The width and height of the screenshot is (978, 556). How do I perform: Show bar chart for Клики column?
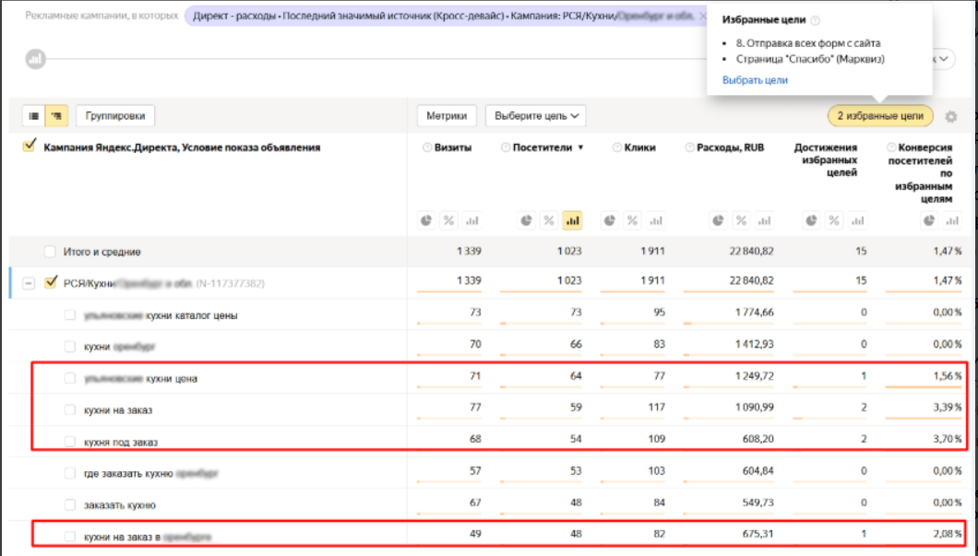[655, 220]
